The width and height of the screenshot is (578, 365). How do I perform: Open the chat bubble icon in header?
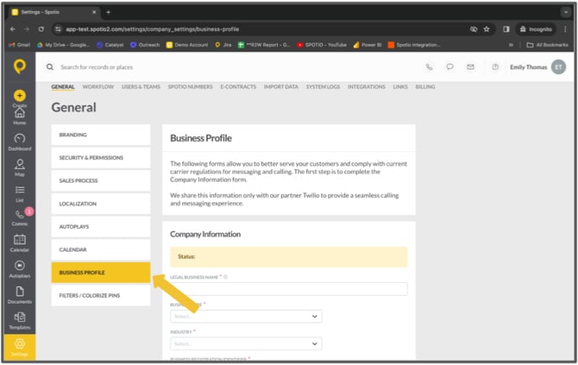click(449, 66)
